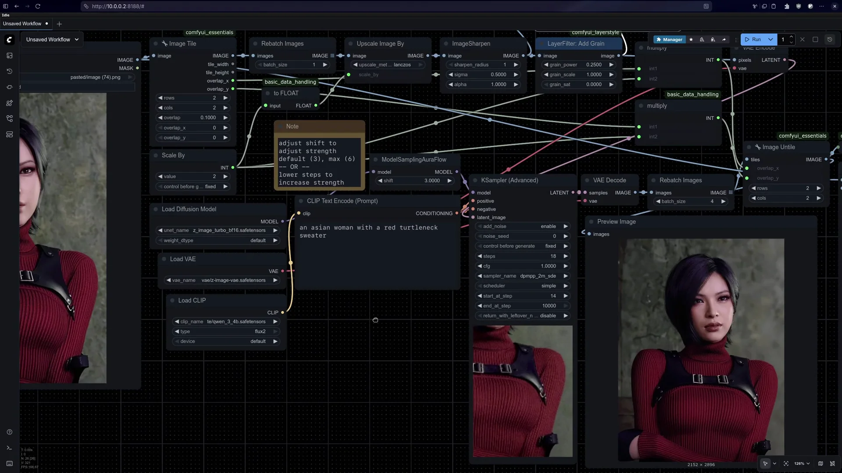The height and width of the screenshot is (473, 842).
Task: Open the console terminal icon
Action: point(9,448)
